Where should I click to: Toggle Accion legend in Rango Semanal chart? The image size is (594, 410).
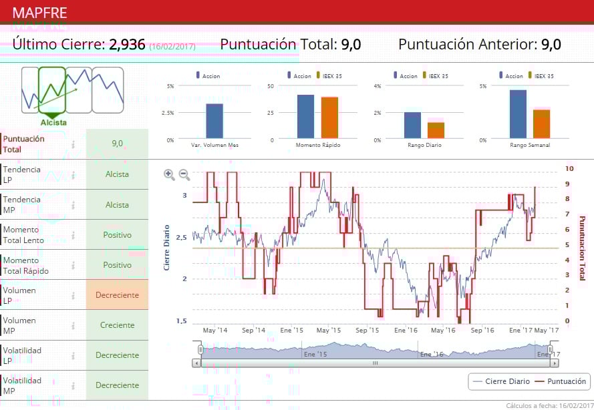[510, 75]
